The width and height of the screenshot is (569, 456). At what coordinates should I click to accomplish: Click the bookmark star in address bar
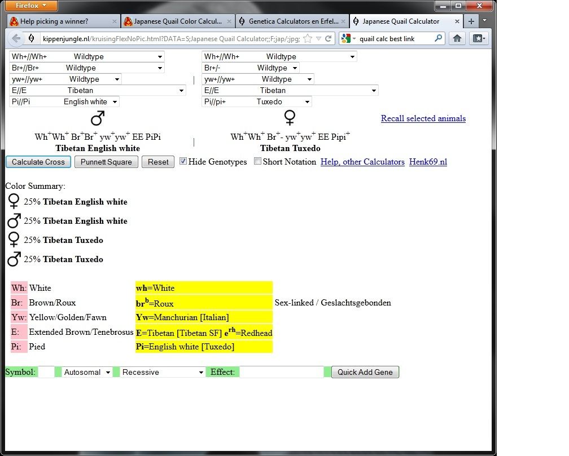(308, 39)
